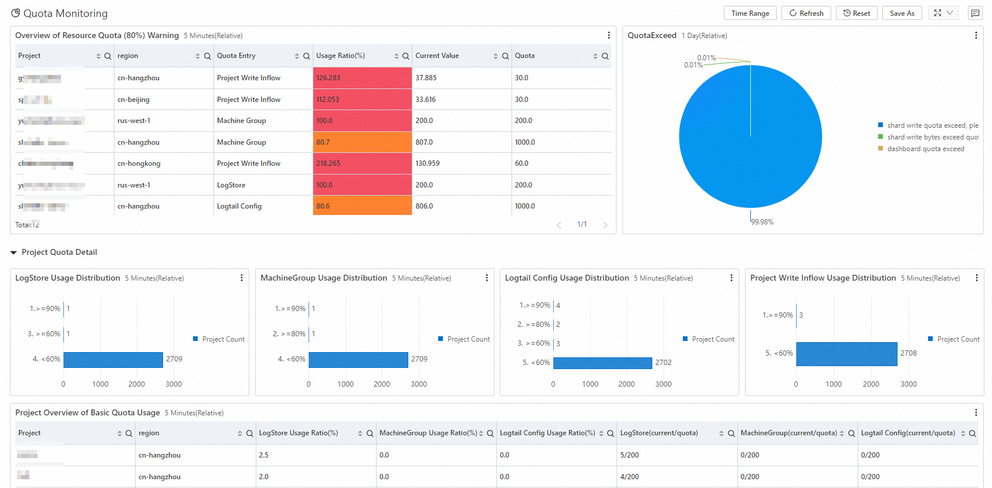This screenshot has width=992, height=488.
Task: Collapse the Project Quota Detail section
Action: [x=13, y=252]
